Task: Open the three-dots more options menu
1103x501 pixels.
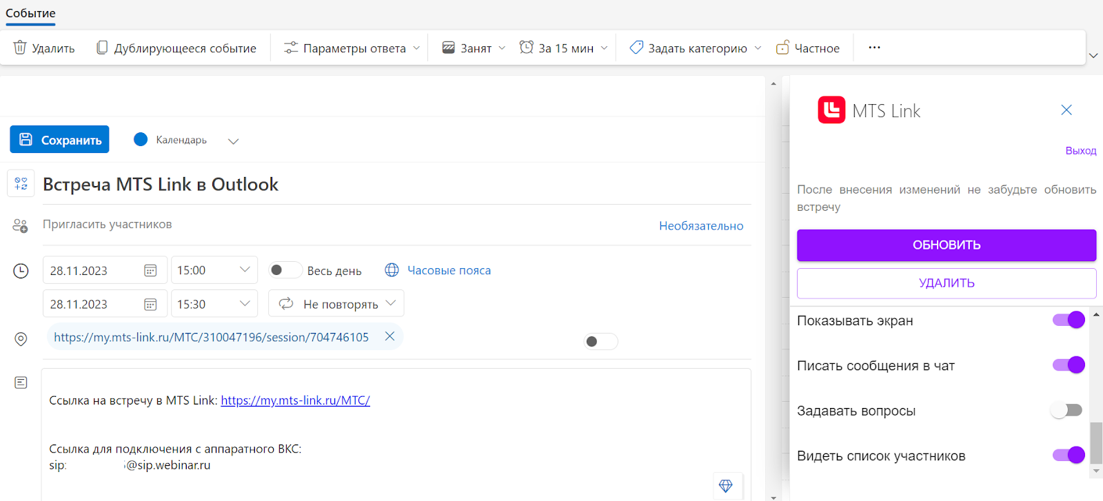Action: point(874,48)
